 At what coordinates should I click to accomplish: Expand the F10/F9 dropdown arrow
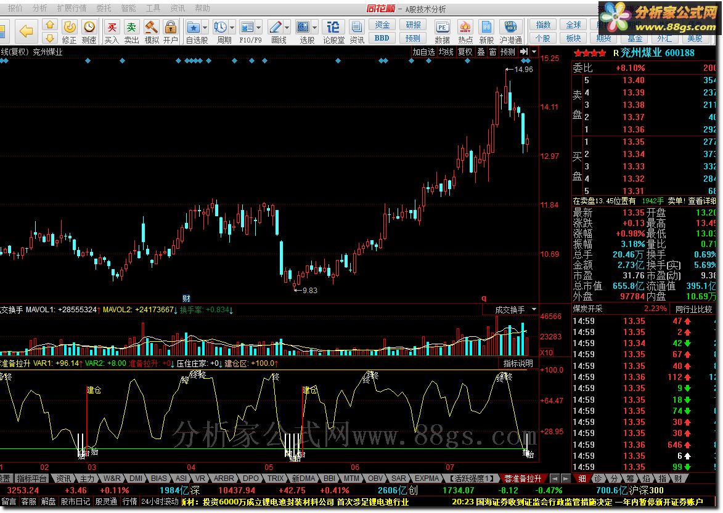click(259, 27)
